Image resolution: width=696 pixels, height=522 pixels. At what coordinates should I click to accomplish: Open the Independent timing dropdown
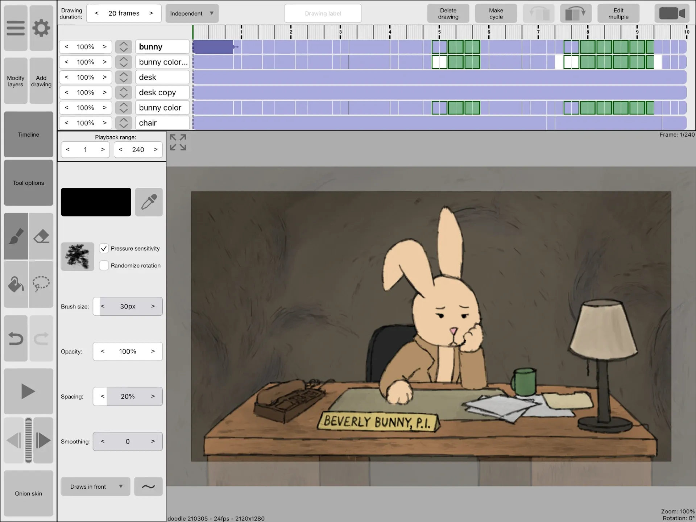tap(191, 13)
